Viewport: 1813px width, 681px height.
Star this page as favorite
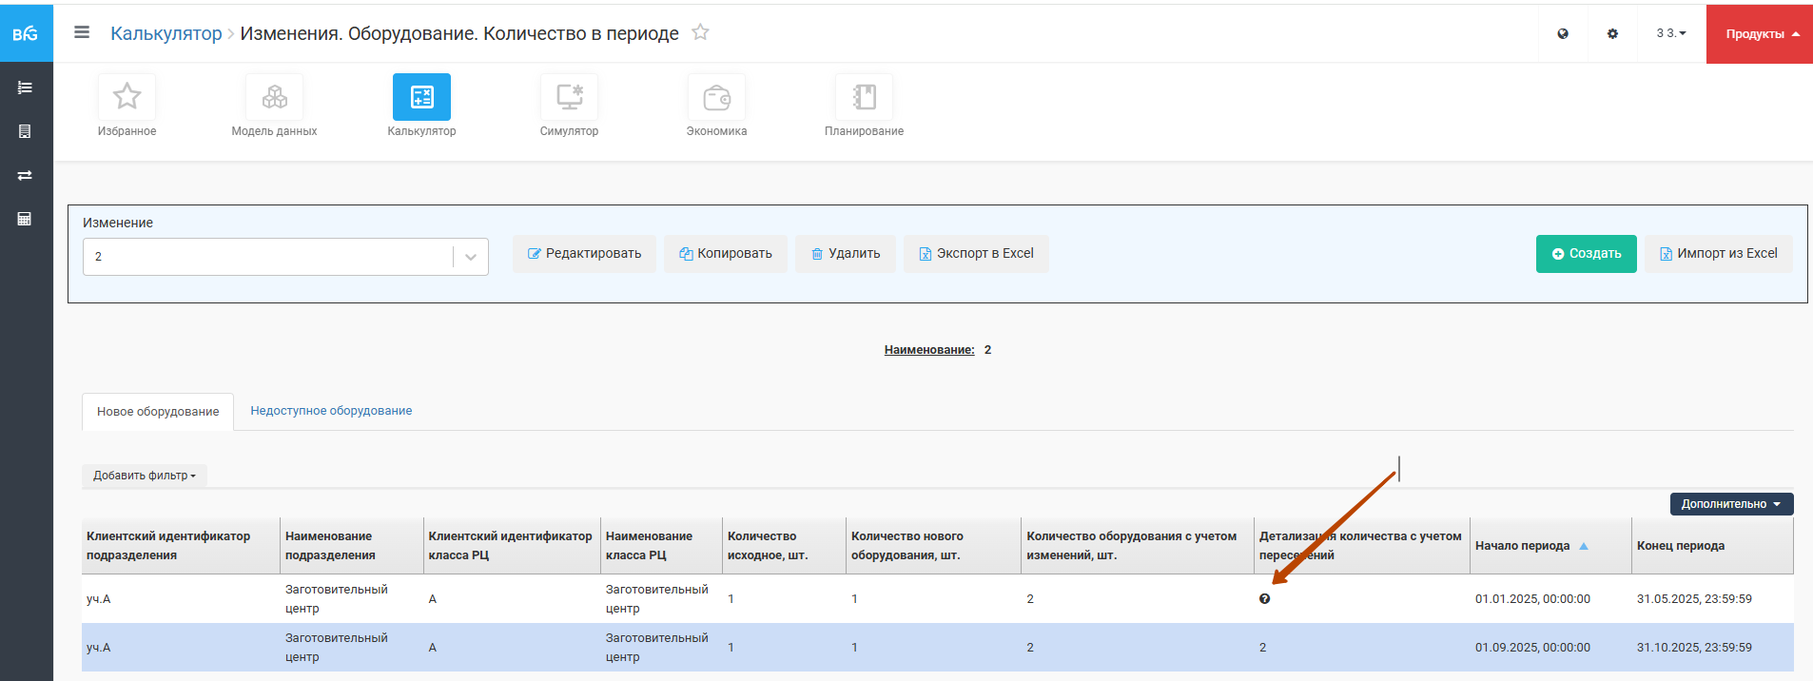700,32
